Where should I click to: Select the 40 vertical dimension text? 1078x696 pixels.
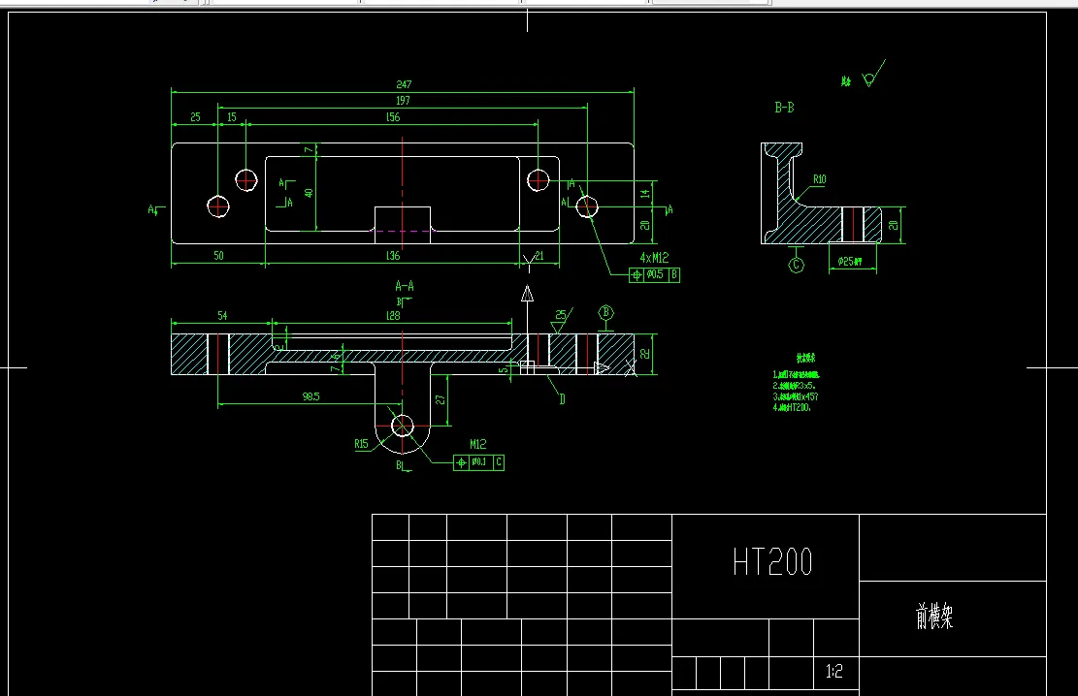click(309, 193)
